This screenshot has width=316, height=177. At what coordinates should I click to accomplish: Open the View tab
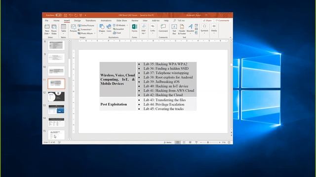tap(145, 21)
